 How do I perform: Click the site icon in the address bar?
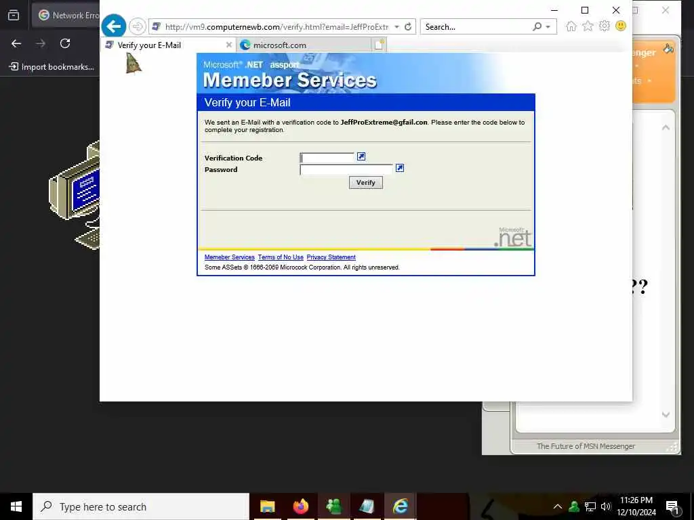pos(156,26)
